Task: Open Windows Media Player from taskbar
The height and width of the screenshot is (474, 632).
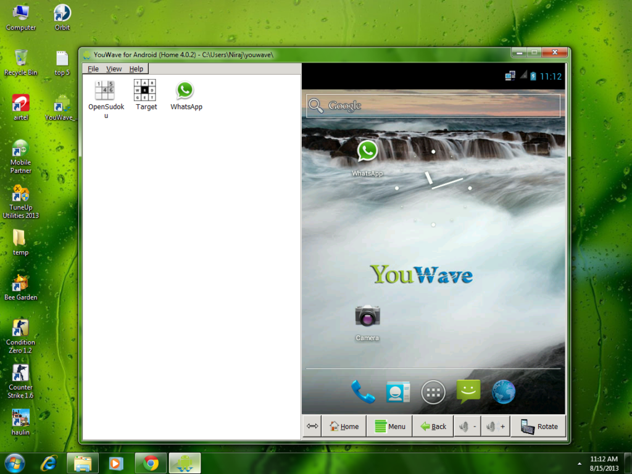Action: tap(116, 464)
